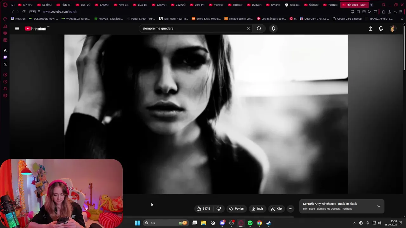Download video with İndir button

tap(258, 209)
